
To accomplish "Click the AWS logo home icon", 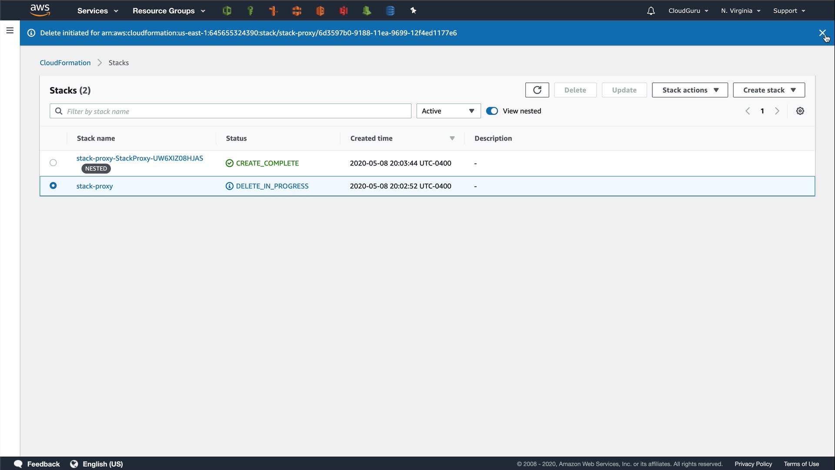I will [x=40, y=10].
